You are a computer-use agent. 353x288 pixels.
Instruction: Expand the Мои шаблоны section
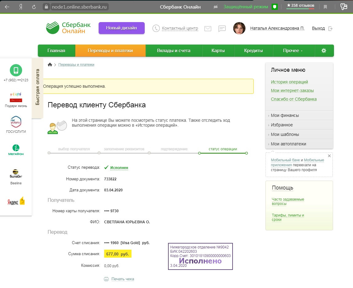click(299, 134)
